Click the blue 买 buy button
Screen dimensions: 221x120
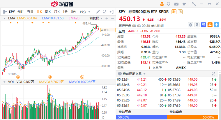point(203,25)
